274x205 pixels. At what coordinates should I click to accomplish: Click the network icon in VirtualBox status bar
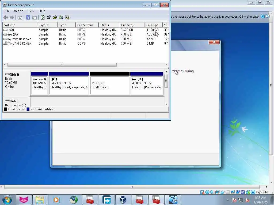217,192
